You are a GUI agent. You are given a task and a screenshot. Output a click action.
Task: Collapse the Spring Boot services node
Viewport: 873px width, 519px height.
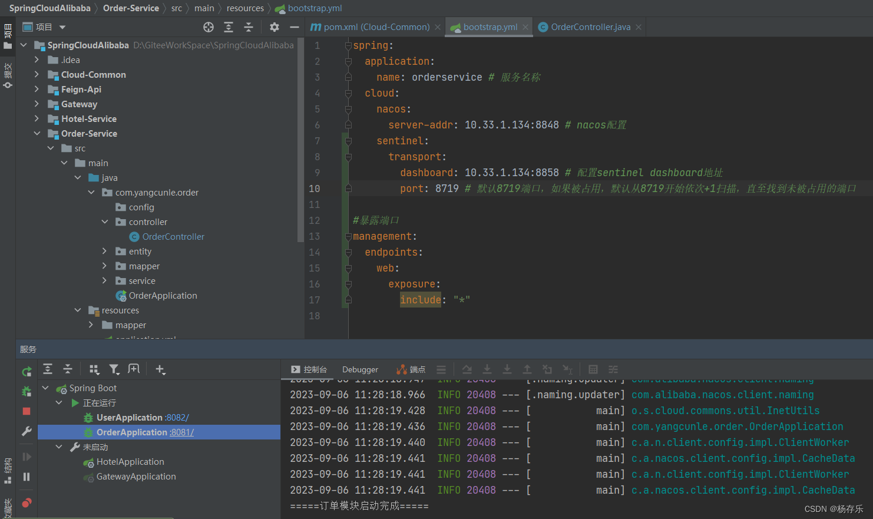click(45, 388)
